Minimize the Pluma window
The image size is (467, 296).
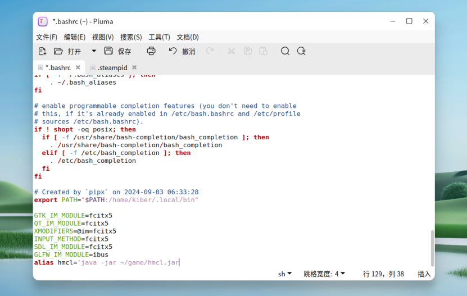click(x=393, y=21)
